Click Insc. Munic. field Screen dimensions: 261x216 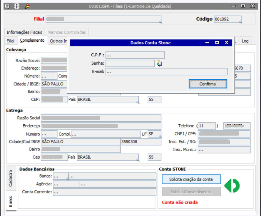224,150
